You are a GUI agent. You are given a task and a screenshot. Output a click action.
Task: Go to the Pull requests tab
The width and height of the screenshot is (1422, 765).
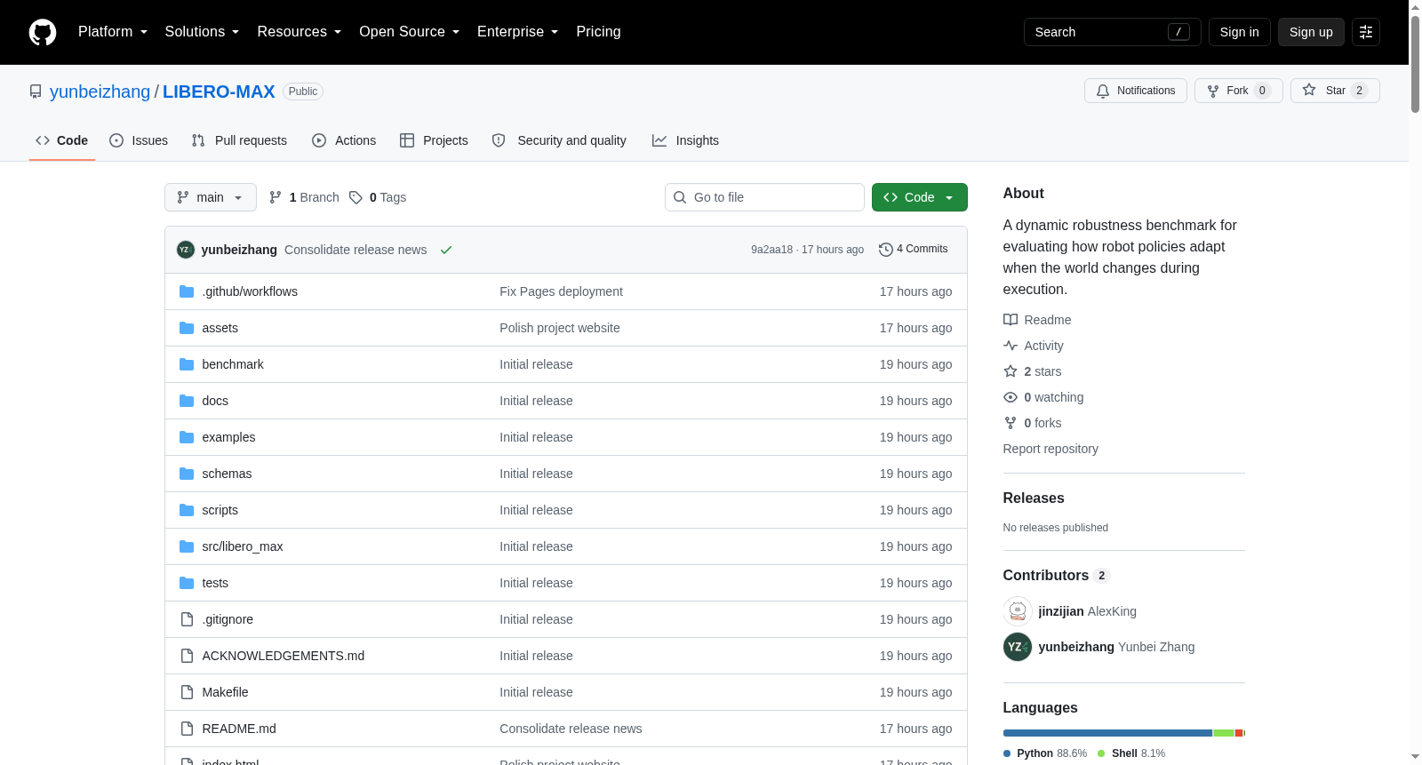coord(239,140)
